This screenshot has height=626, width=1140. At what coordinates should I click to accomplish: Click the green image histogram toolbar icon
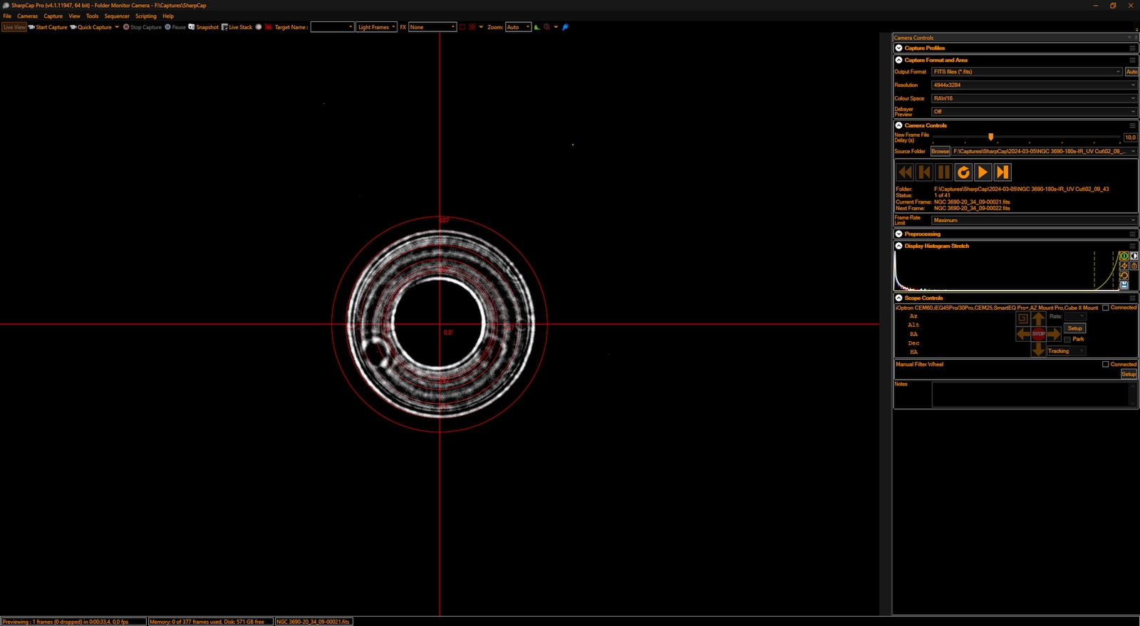coord(537,27)
